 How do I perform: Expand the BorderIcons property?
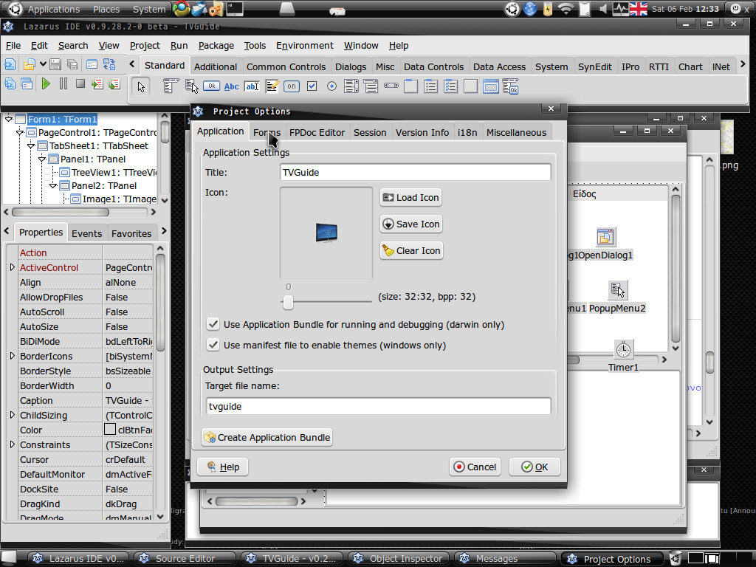click(12, 356)
